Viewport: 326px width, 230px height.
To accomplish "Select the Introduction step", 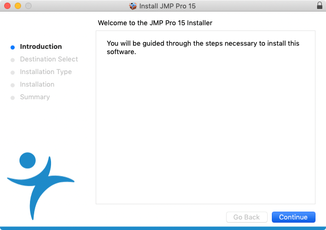I will (41, 47).
